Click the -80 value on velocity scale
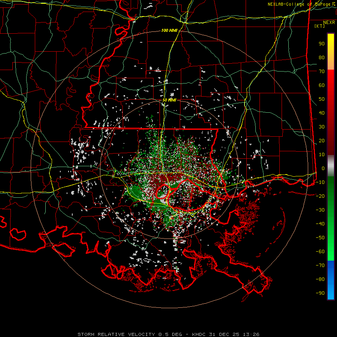The width and height of the screenshot is (337, 337). click(x=320, y=279)
